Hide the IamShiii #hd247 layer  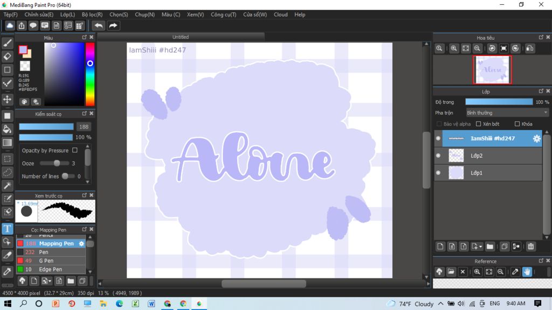coord(438,138)
